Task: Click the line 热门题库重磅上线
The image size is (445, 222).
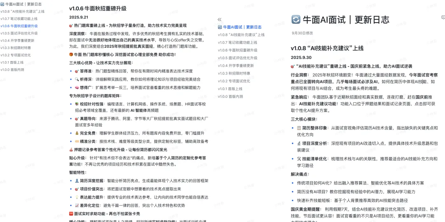Action: click(128, 25)
